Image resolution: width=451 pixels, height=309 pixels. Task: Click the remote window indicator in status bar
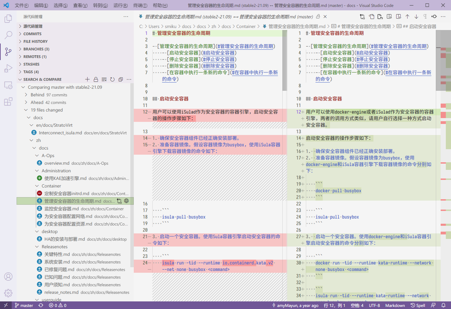pos(6,306)
